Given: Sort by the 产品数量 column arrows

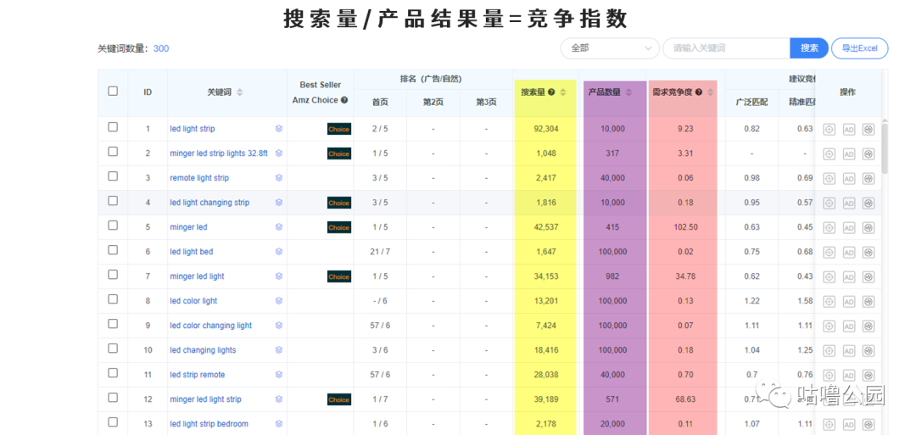Looking at the screenshot, I should pyautogui.click(x=628, y=92).
